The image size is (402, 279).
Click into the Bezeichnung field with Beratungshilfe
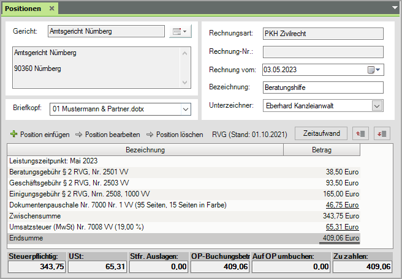pos(322,87)
